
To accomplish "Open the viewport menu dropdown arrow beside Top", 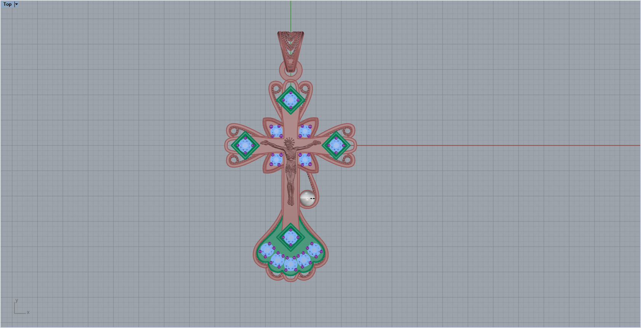I will pyautogui.click(x=16, y=4).
